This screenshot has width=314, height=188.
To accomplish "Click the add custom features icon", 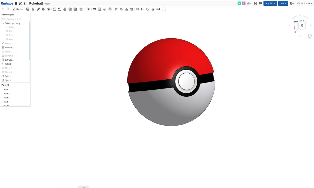I will 164,9.
